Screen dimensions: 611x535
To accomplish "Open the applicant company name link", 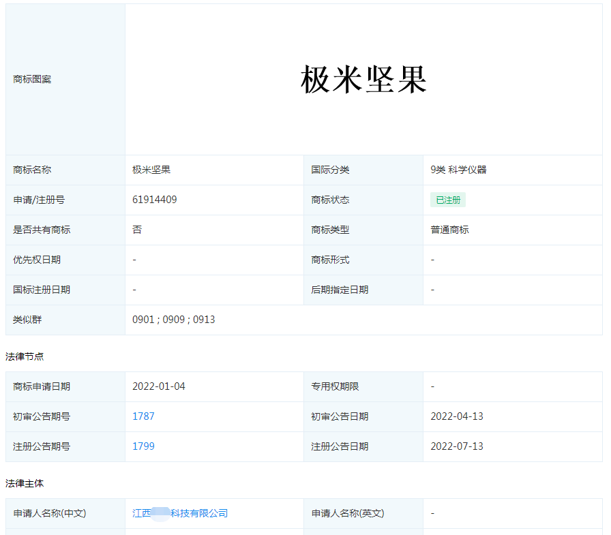I will click(x=180, y=513).
